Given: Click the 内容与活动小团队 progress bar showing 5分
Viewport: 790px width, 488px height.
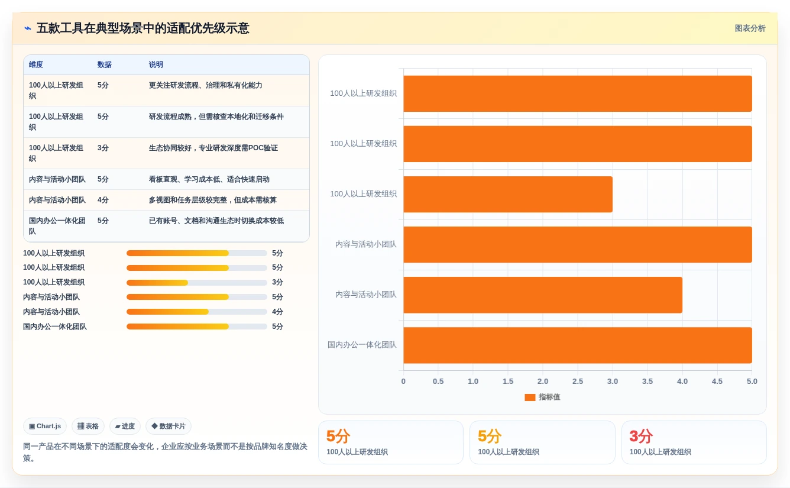Looking at the screenshot, I should tap(197, 298).
